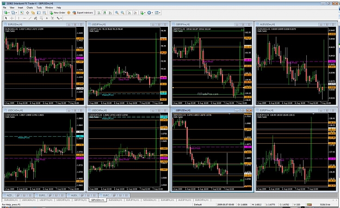The height and width of the screenshot is (208, 340).
Task: Toggle Chart Shift
Action: click(135, 13)
